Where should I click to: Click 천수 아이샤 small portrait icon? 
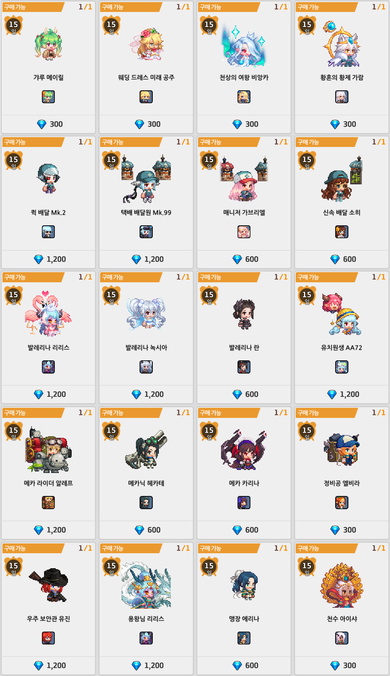(x=342, y=638)
